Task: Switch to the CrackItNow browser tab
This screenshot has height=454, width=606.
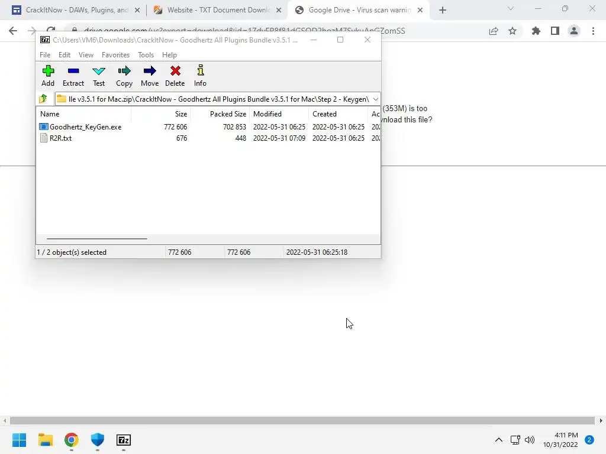Action: coord(75,10)
